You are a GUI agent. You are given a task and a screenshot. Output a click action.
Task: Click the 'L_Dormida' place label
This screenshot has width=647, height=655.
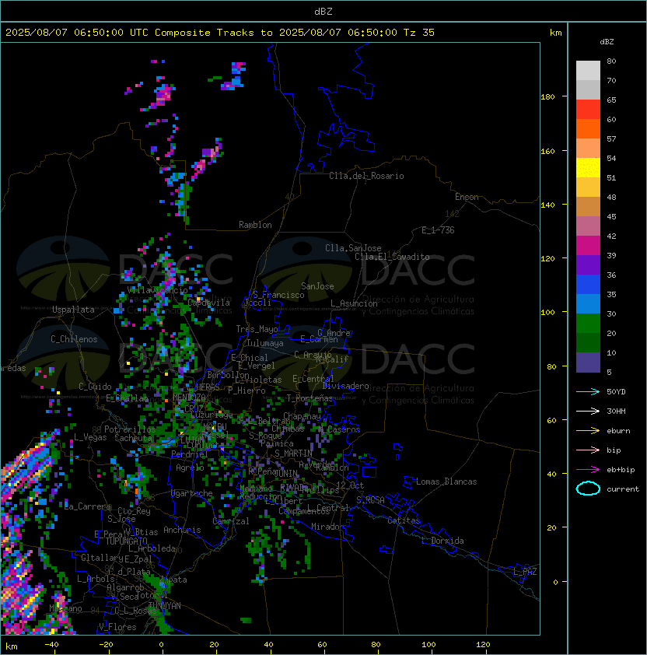(442, 541)
